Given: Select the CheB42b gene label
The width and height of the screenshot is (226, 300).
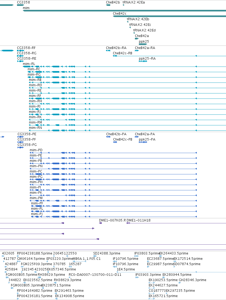Looking at the screenshot, I should [x=113, y=2].
